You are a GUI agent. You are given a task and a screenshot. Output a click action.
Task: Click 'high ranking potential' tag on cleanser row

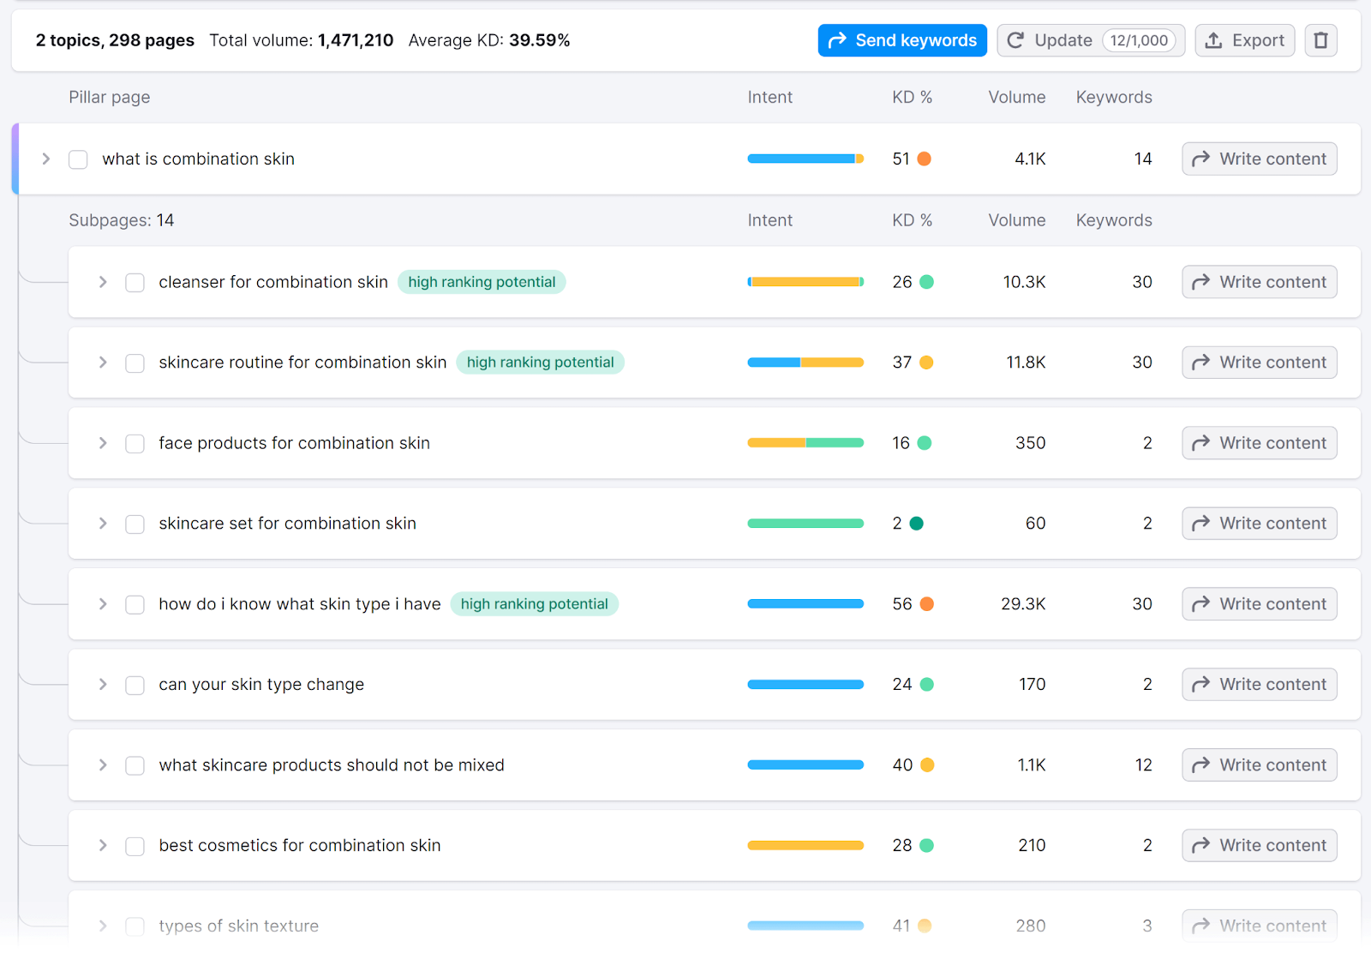(x=482, y=282)
